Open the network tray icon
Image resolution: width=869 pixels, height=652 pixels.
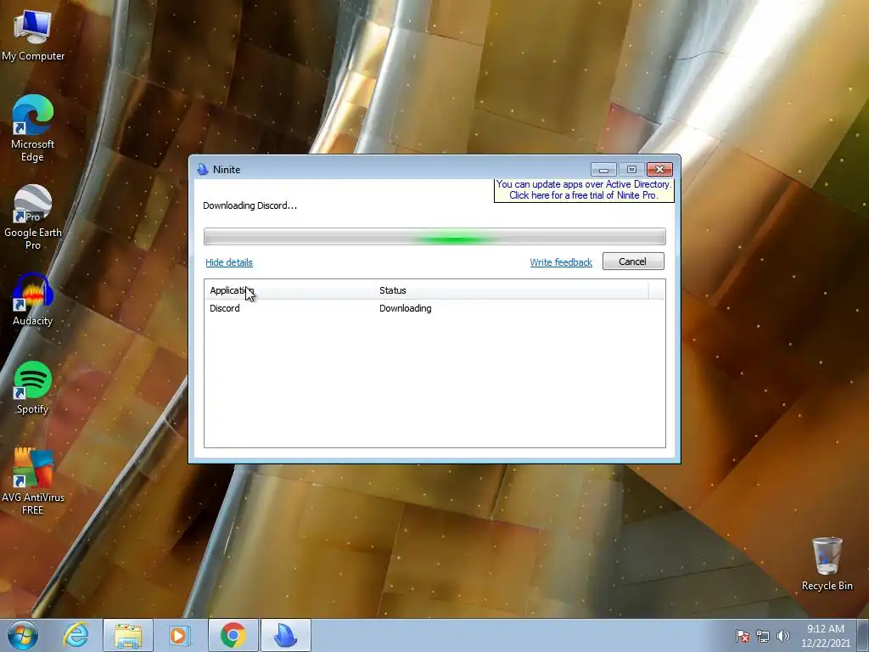[x=763, y=636]
